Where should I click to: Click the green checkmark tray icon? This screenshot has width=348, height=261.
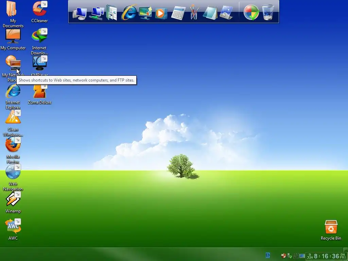[290, 256]
